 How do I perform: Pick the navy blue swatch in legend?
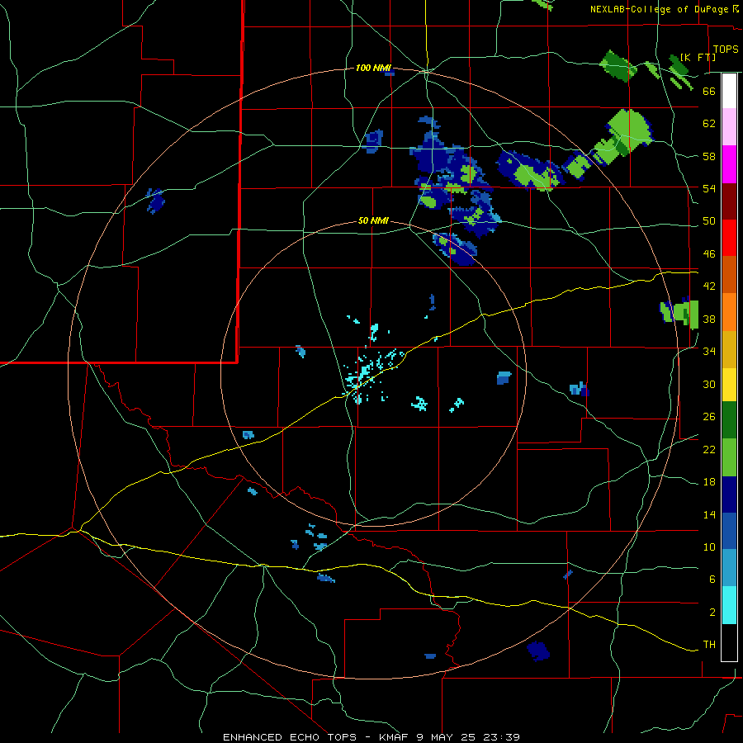pos(729,495)
